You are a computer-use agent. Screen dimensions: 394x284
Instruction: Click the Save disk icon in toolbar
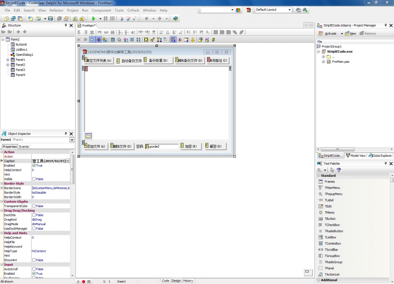click(50, 18)
